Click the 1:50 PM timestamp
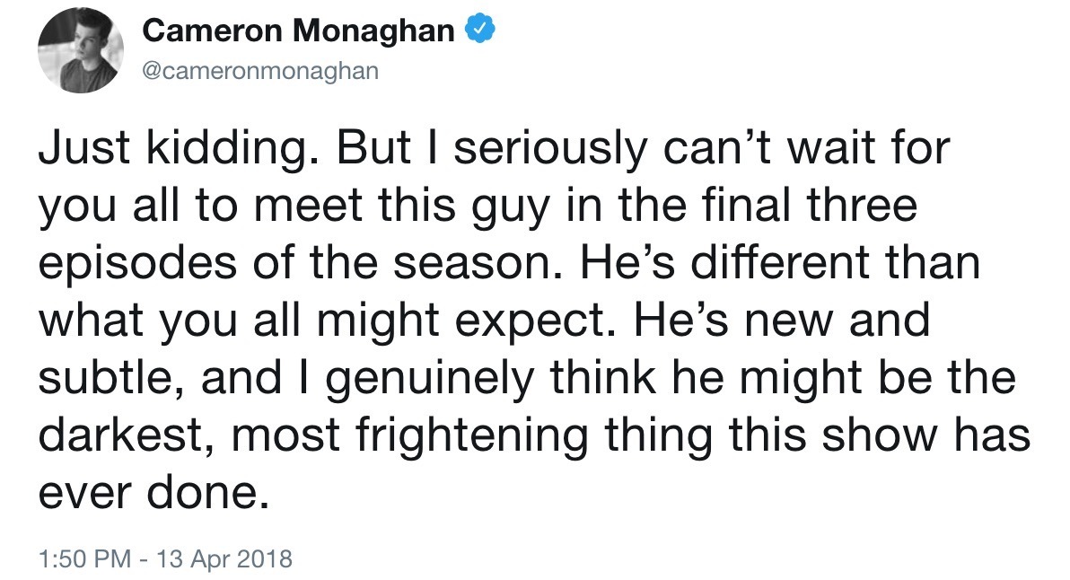This screenshot has width=1070, height=580. point(84,558)
